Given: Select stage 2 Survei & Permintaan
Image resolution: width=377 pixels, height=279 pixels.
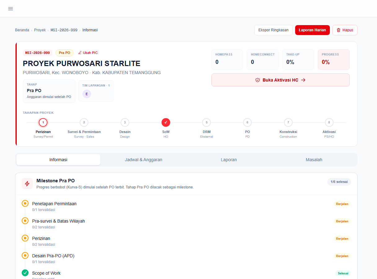Looking at the screenshot, I should [x=84, y=122].
